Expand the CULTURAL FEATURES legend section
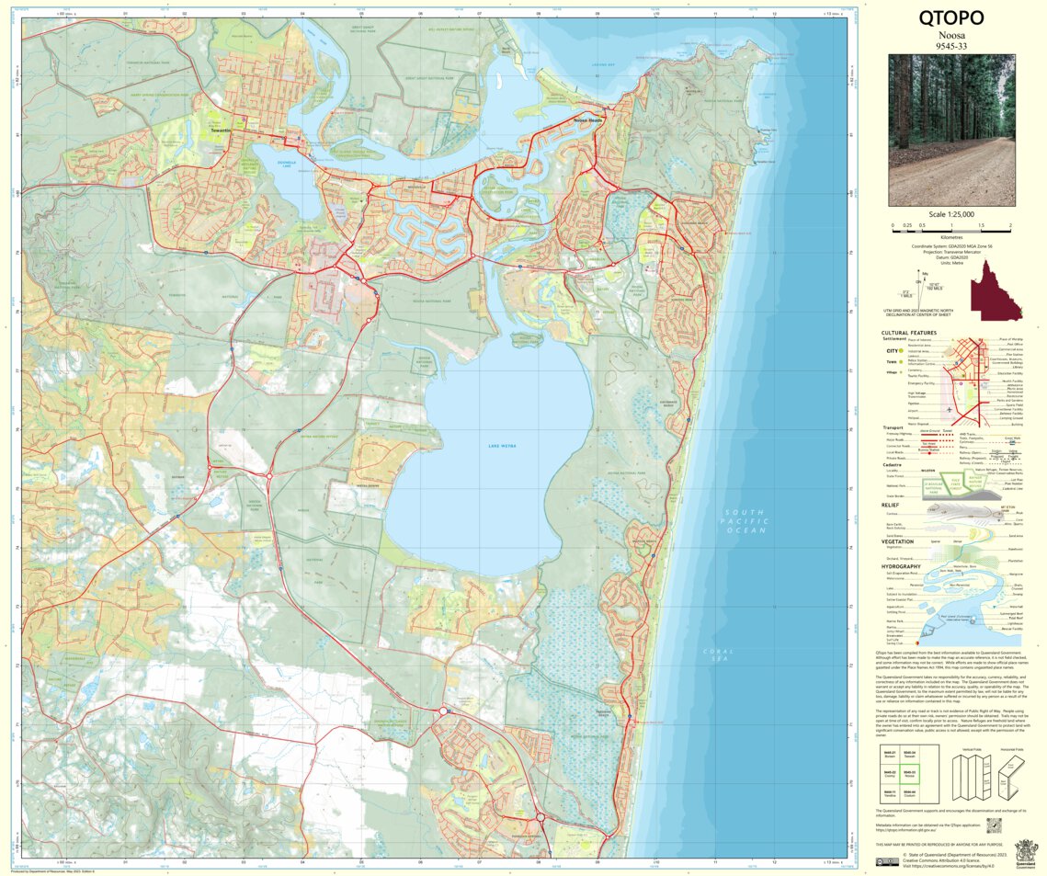 (x=909, y=333)
